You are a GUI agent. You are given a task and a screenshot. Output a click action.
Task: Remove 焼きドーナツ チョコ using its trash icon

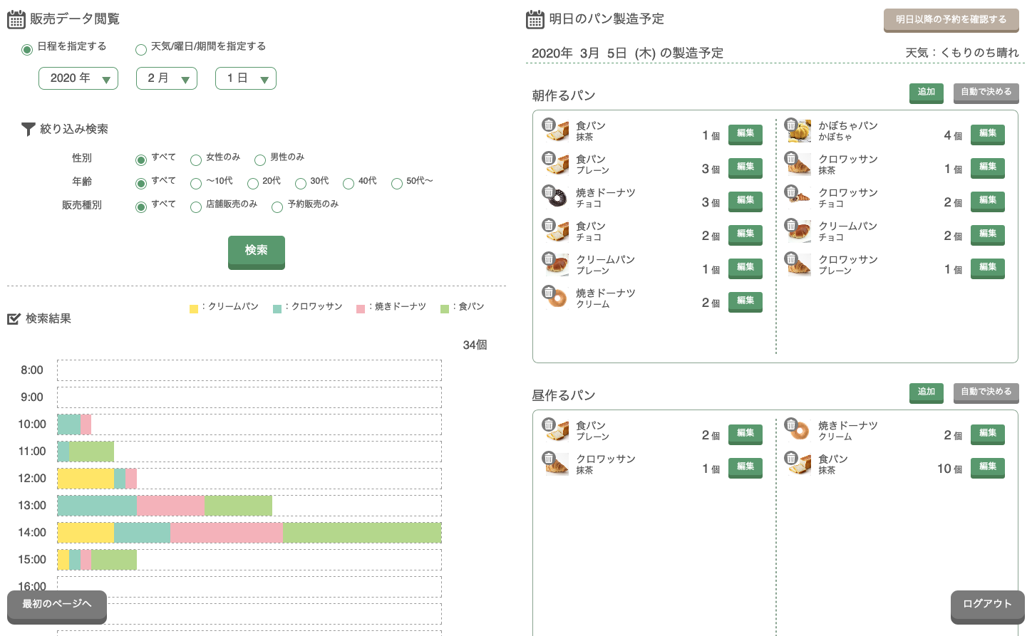point(549,192)
